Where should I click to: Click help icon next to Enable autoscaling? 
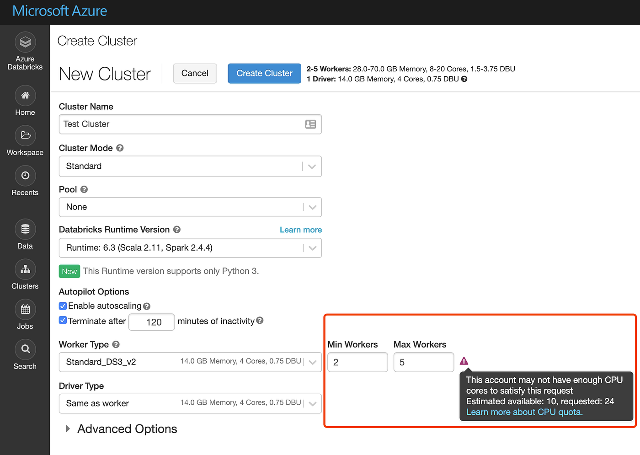(147, 306)
